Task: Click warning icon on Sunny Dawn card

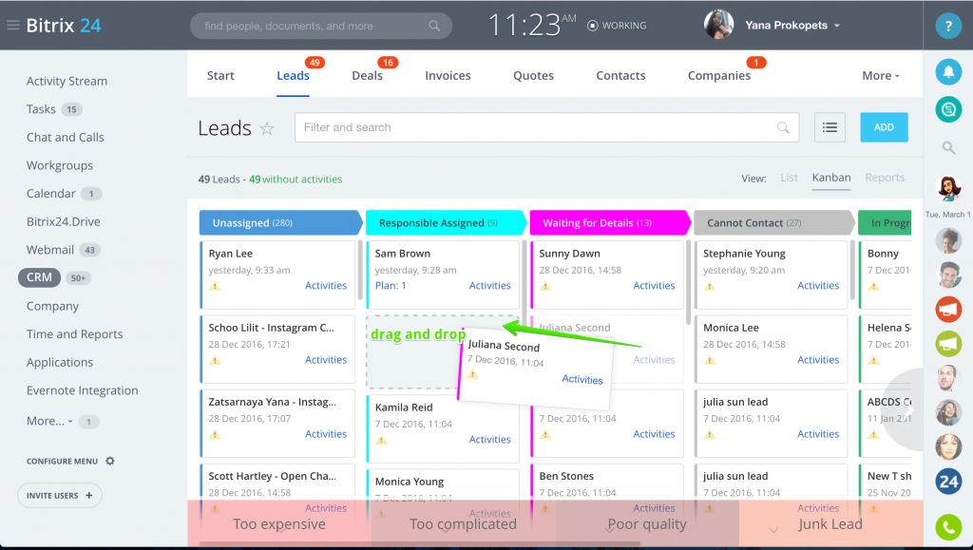Action: click(x=545, y=286)
